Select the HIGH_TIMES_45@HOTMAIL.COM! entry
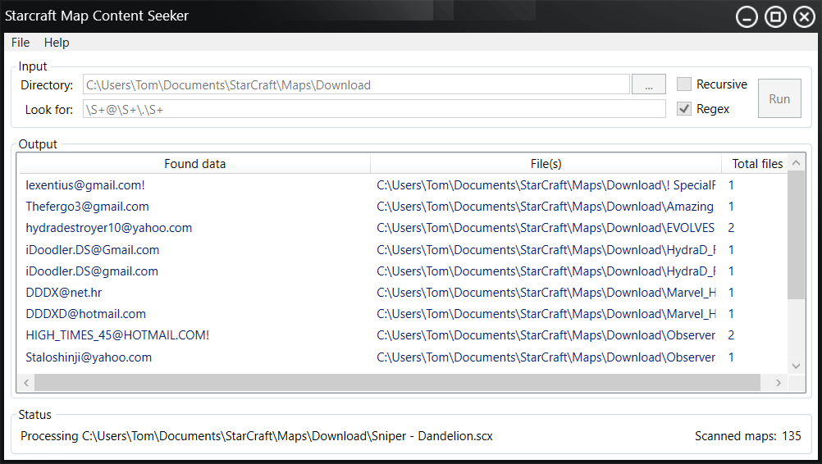822x464 pixels. point(117,335)
